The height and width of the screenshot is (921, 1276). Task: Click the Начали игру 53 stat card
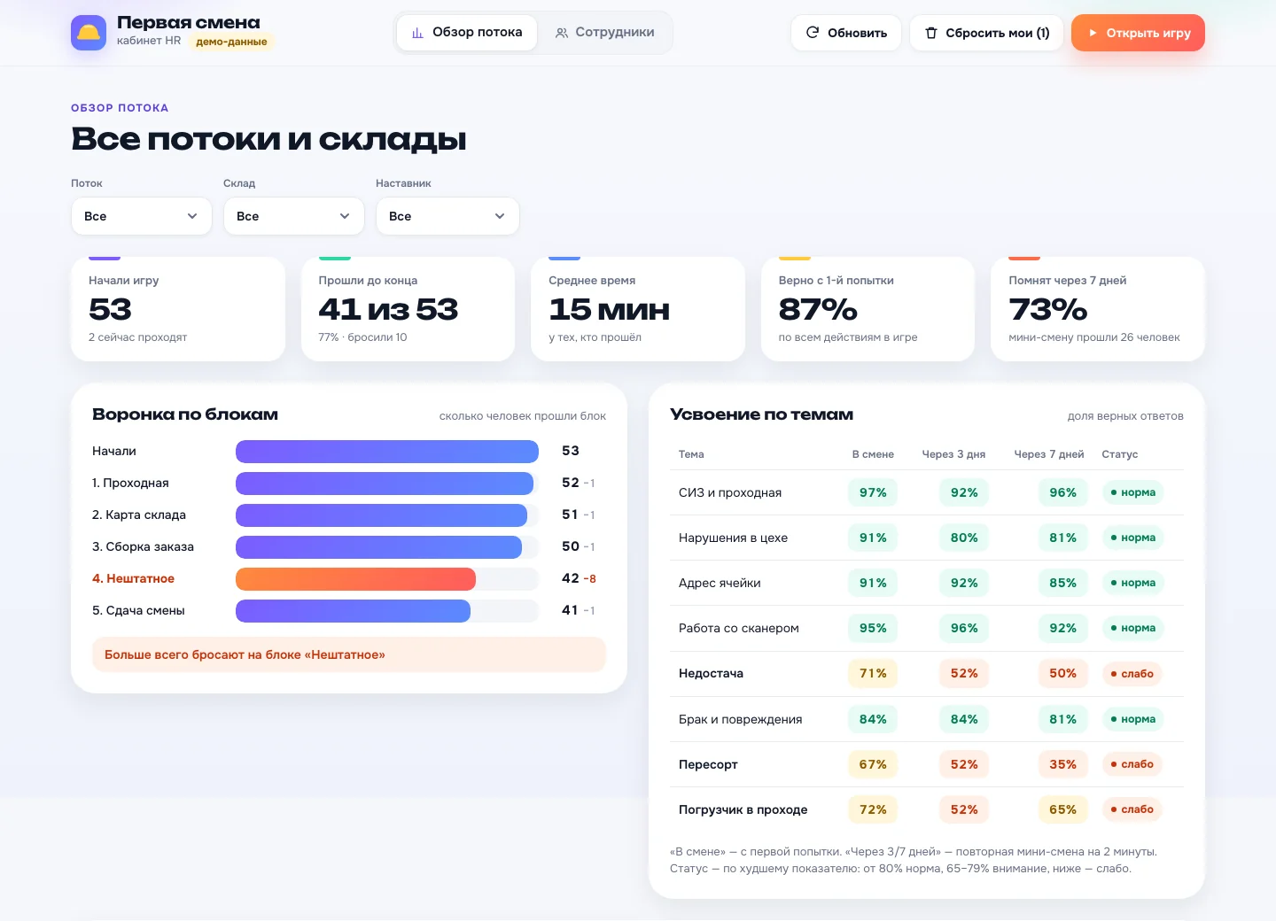(x=178, y=309)
